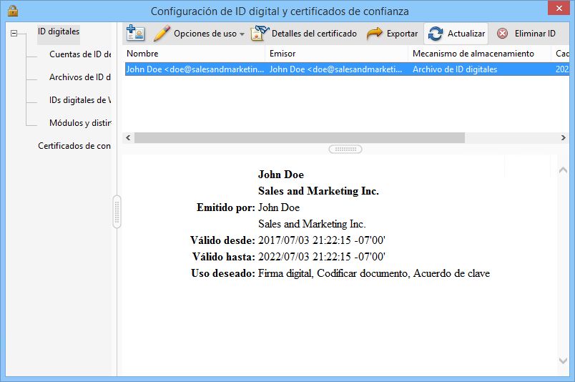Viewport: 575px width, 382px height.
Task: Click the blue refresh arrows icon
Action: [x=436, y=34]
